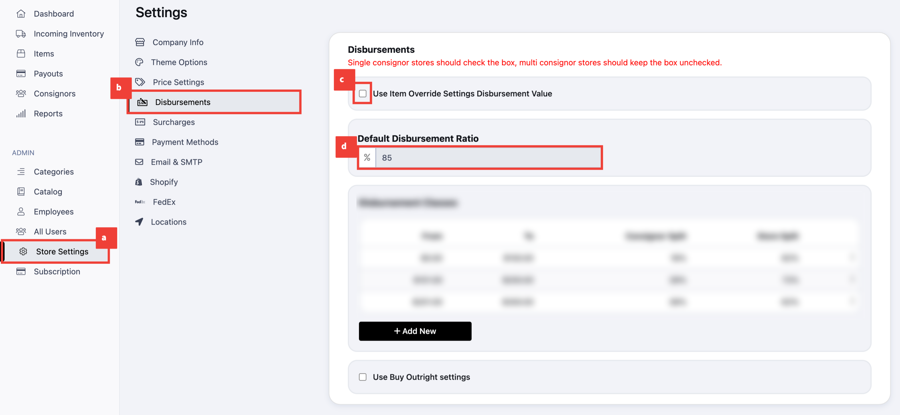900x415 pixels.
Task: Click the Reports bar chart icon
Action: coord(21,113)
